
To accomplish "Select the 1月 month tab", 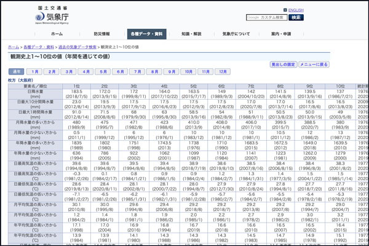I will coord(35,72).
